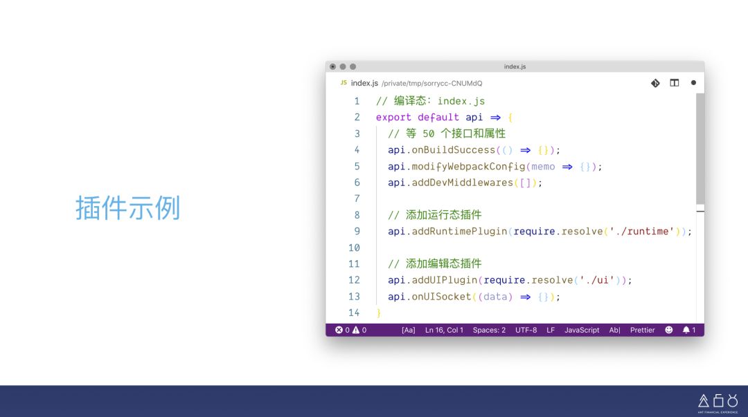Image resolution: width=748 pixels, height=417 pixels.
Task: Click the Ln 16, Col 1 cursor position
Action: click(444, 330)
